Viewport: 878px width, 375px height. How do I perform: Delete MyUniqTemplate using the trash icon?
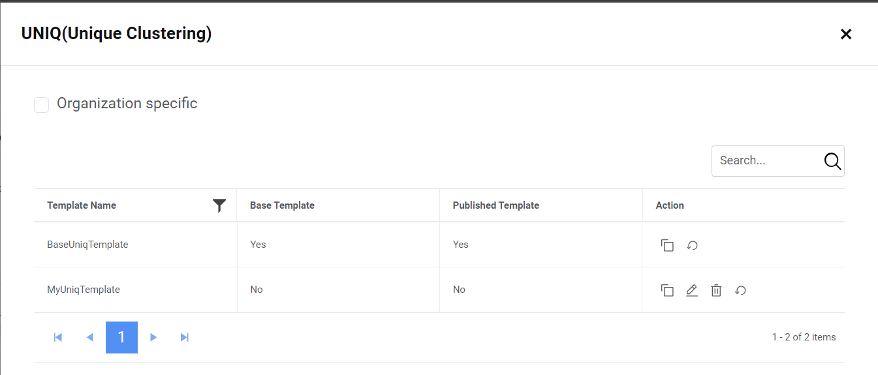click(716, 290)
